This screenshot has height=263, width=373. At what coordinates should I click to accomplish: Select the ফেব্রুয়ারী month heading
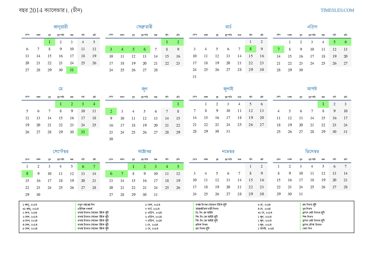tap(144, 27)
